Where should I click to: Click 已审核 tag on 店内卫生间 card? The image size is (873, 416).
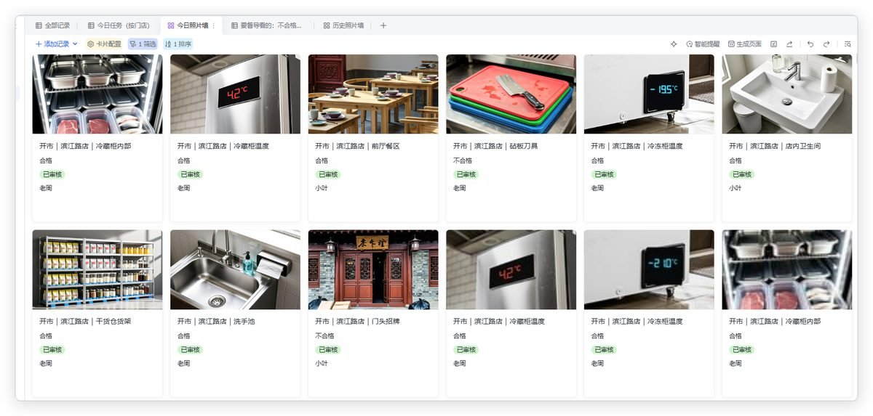pos(742,174)
